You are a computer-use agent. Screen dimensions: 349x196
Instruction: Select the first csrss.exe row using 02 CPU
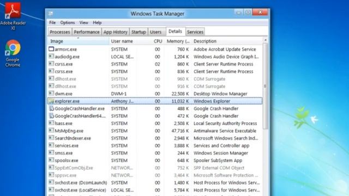155,64
